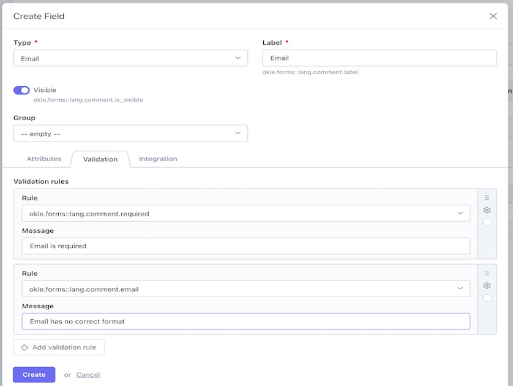Image resolution: width=513 pixels, height=386 pixels.
Task: Check the box for the required rule
Action: [487, 223]
